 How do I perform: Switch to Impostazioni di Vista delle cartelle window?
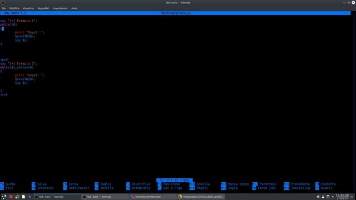tap(201, 197)
